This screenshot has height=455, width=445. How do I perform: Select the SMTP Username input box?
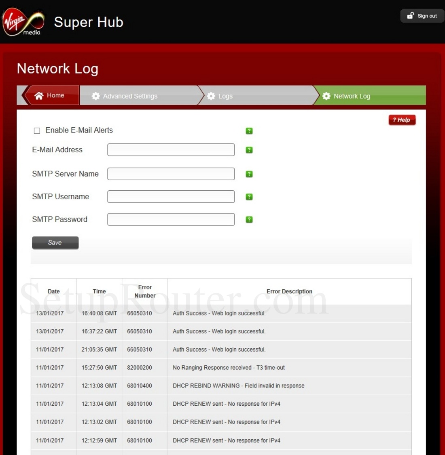pos(171,197)
